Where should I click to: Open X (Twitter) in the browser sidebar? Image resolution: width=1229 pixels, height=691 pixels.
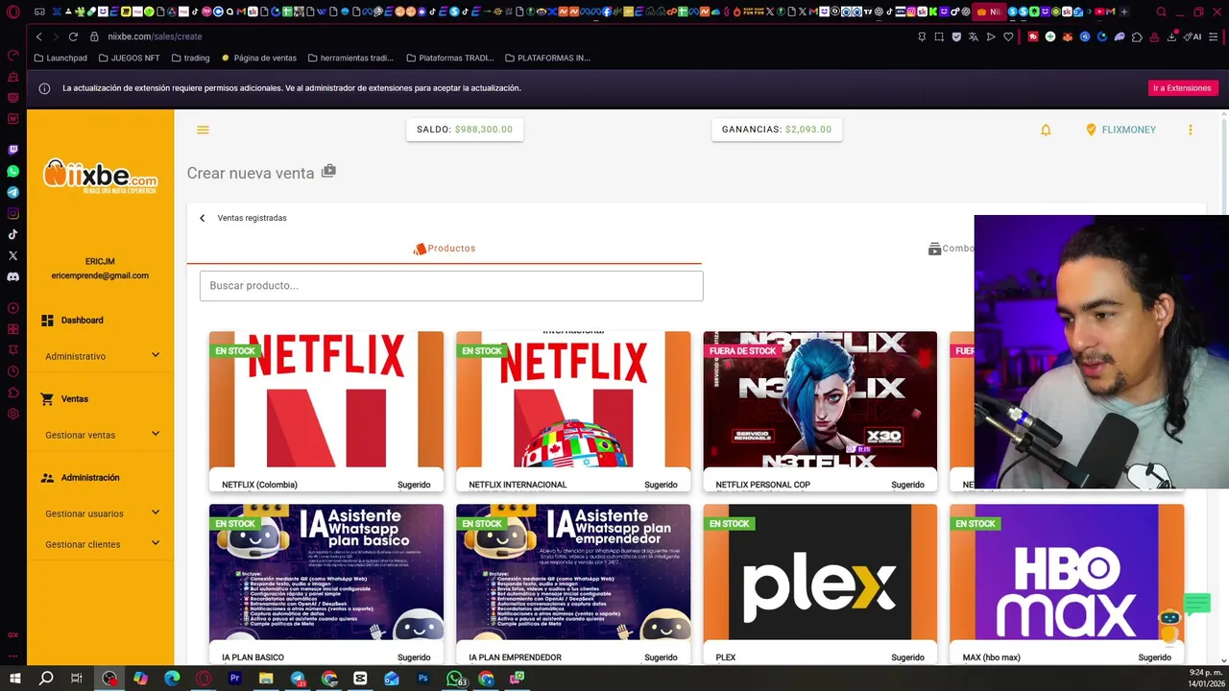point(12,255)
